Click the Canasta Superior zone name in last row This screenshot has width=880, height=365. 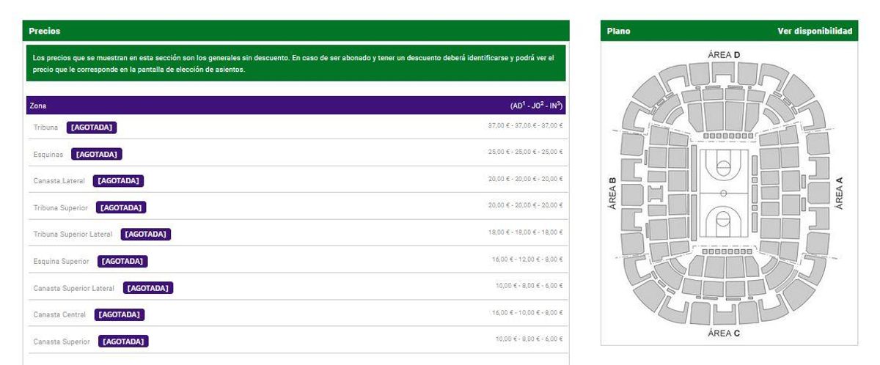[x=62, y=342]
